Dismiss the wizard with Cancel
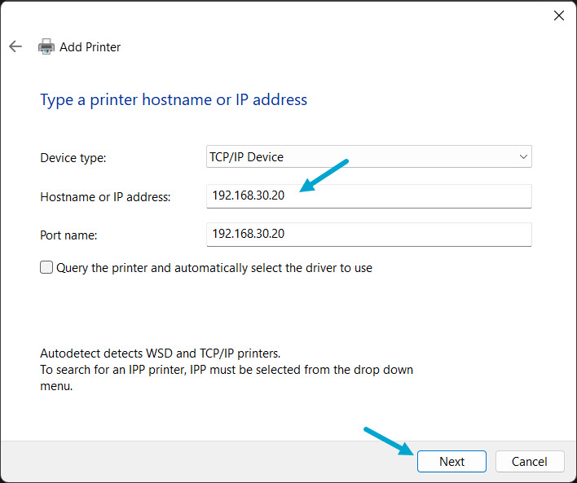The height and width of the screenshot is (483, 577). coord(530,461)
